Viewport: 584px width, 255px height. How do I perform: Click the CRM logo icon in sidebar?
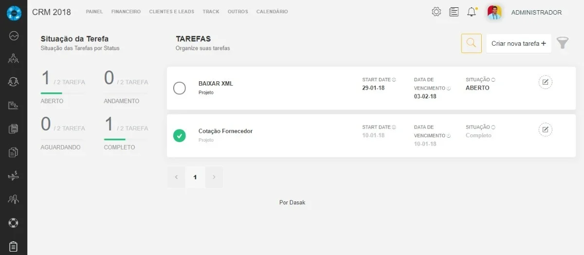(x=14, y=13)
